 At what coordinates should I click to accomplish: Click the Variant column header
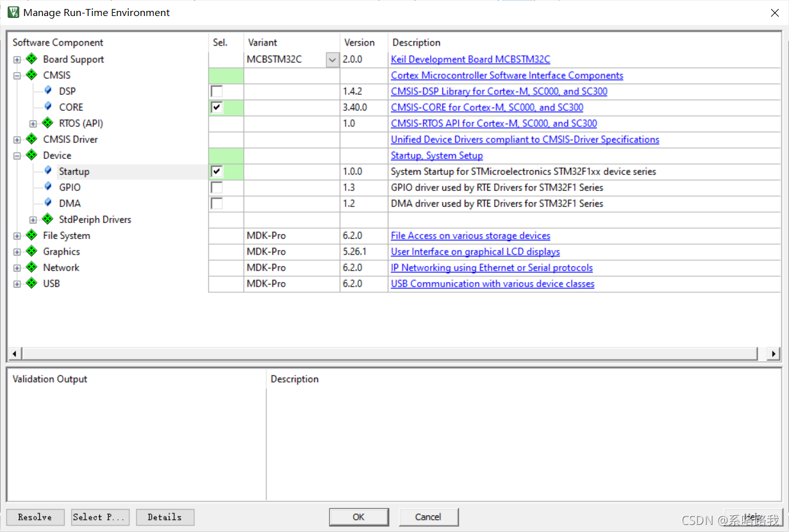(263, 42)
